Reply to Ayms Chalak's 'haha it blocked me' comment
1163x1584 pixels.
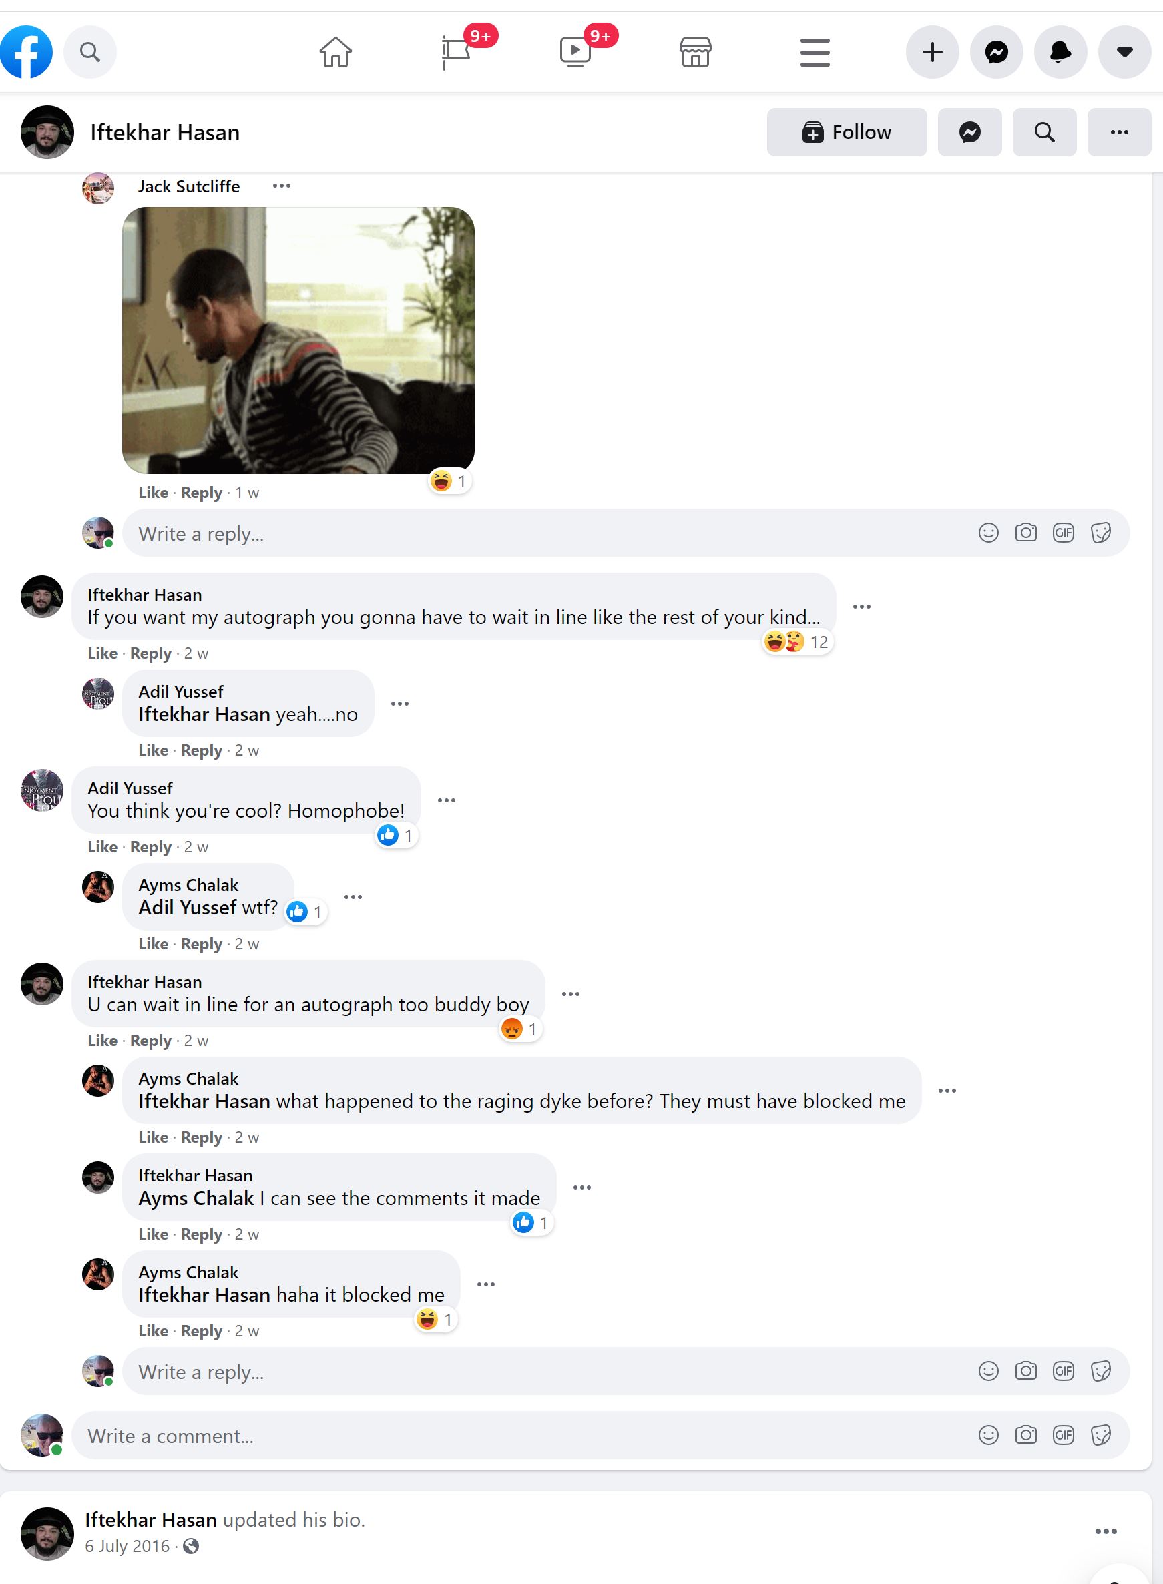[x=201, y=1330]
